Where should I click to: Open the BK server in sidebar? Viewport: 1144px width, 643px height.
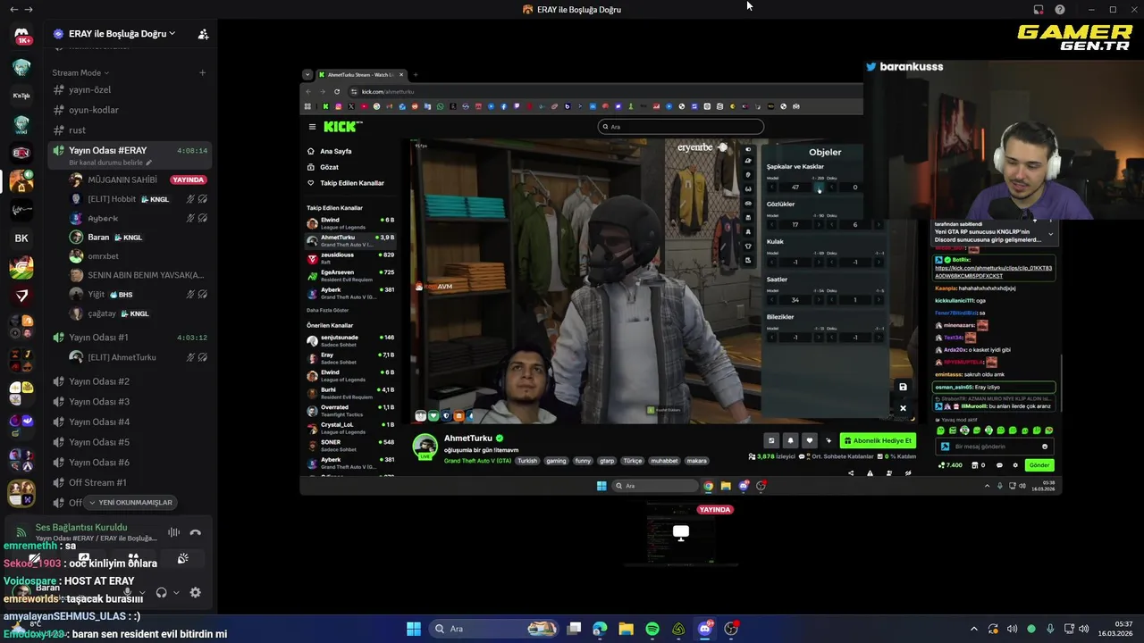pyautogui.click(x=21, y=238)
